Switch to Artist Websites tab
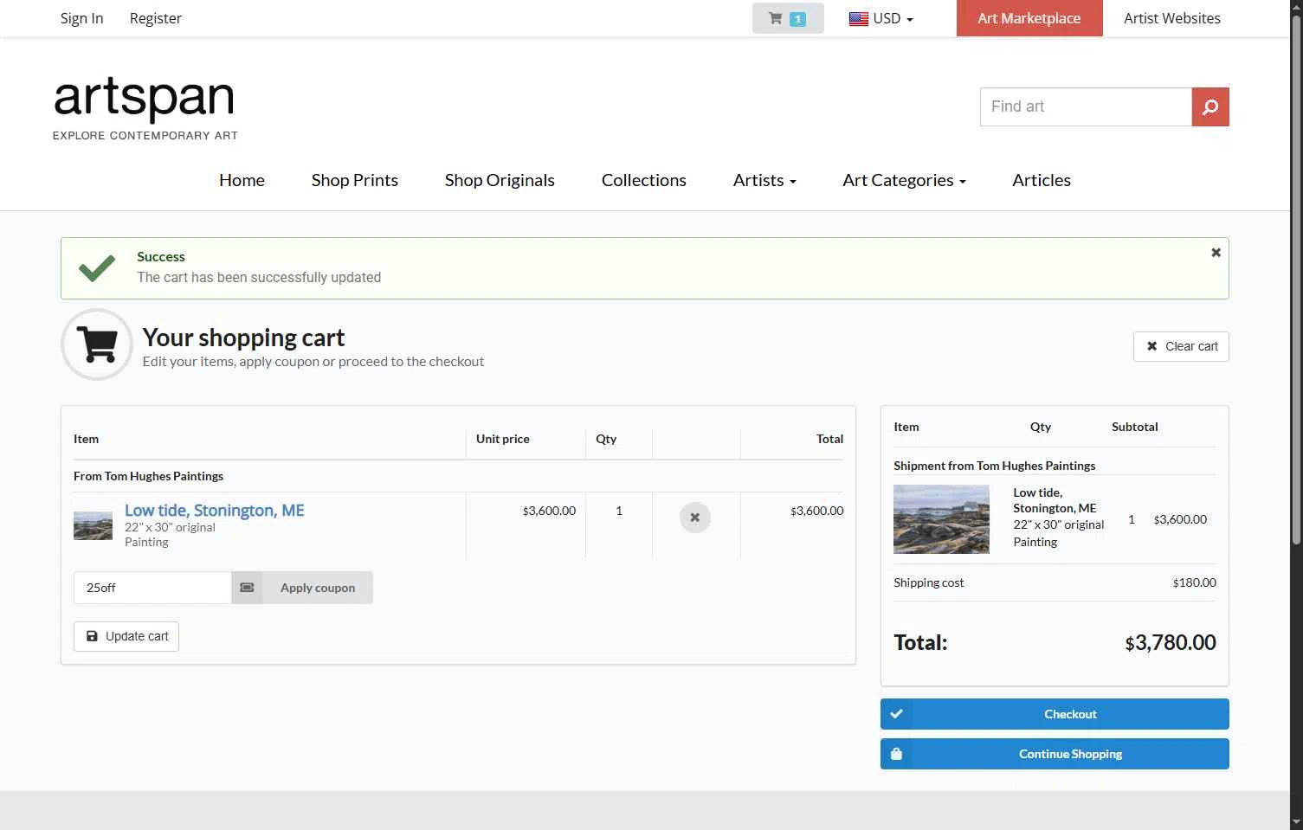Screen dimensions: 1303x830 pos(1172,18)
